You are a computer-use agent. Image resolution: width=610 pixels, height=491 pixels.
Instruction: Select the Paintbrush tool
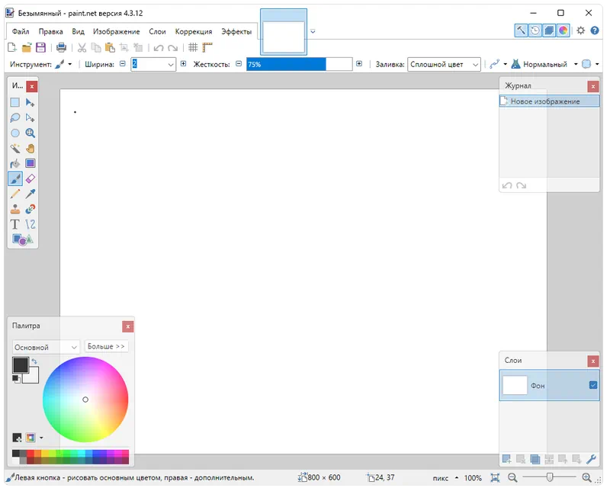[x=14, y=178]
